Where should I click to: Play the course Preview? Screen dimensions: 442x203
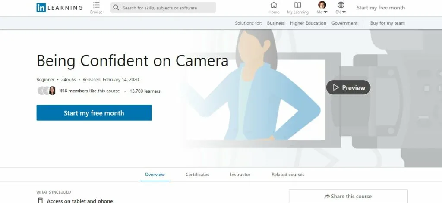[348, 87]
